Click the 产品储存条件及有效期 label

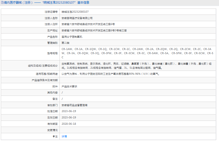coord(45,80)
